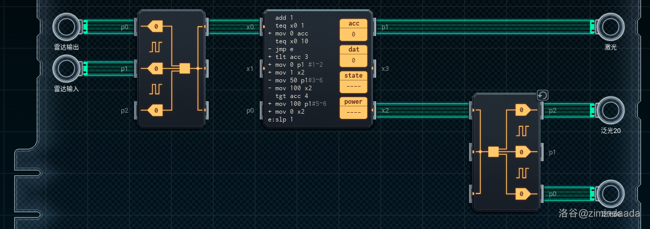Click pulse waveform symbol below left chip's p0

156,47
